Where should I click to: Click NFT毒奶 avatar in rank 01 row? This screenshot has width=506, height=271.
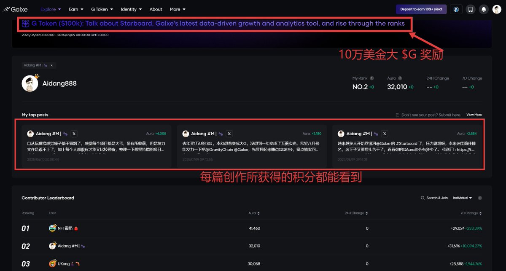(x=52, y=228)
